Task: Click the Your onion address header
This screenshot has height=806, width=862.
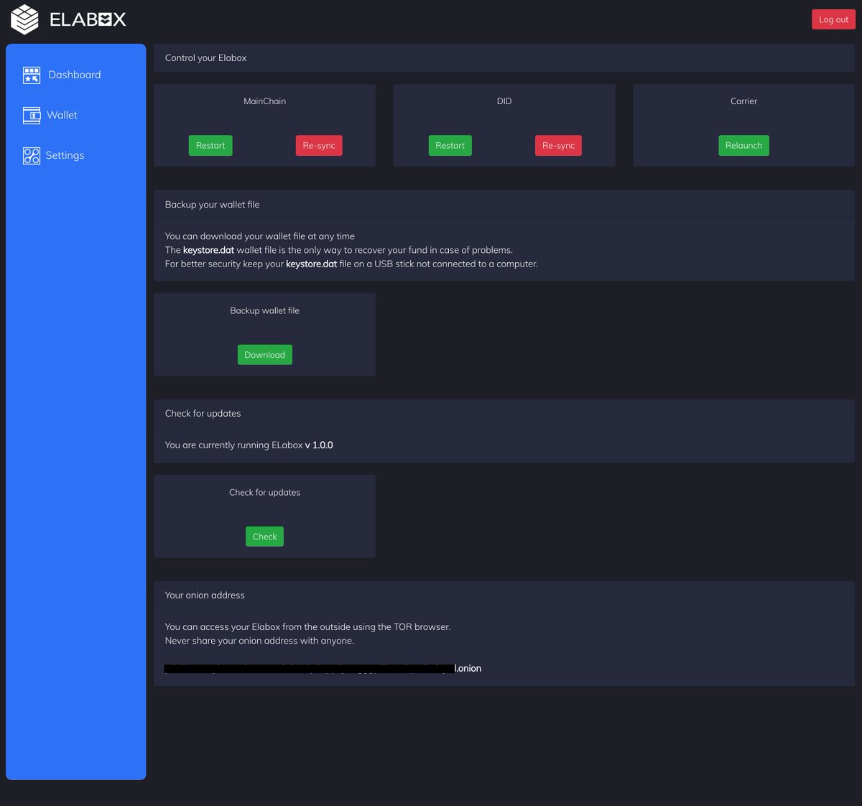Action: pyautogui.click(x=204, y=595)
